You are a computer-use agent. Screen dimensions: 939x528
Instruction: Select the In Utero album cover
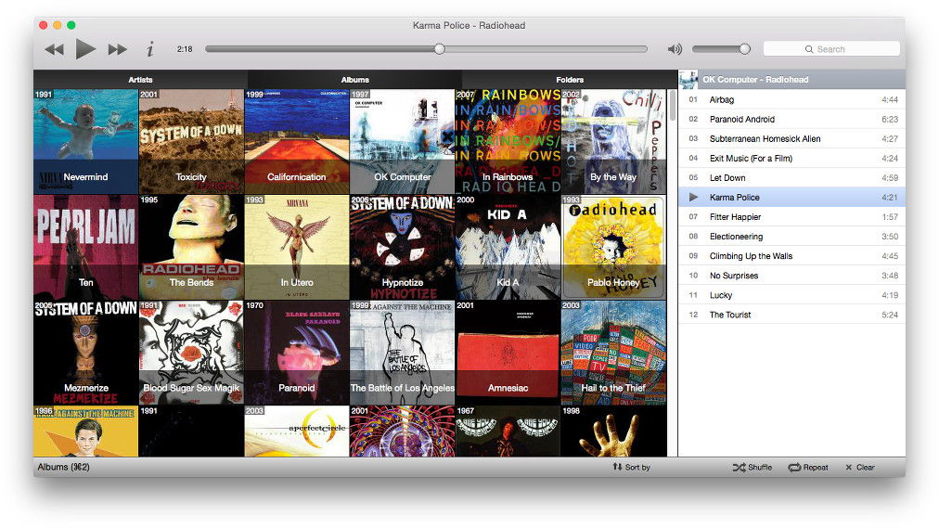point(296,247)
